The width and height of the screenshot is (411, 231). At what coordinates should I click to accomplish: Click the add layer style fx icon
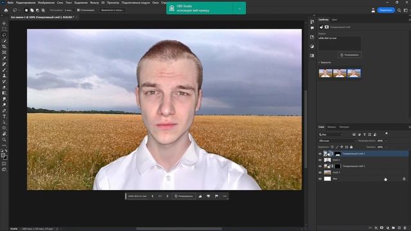(376, 228)
